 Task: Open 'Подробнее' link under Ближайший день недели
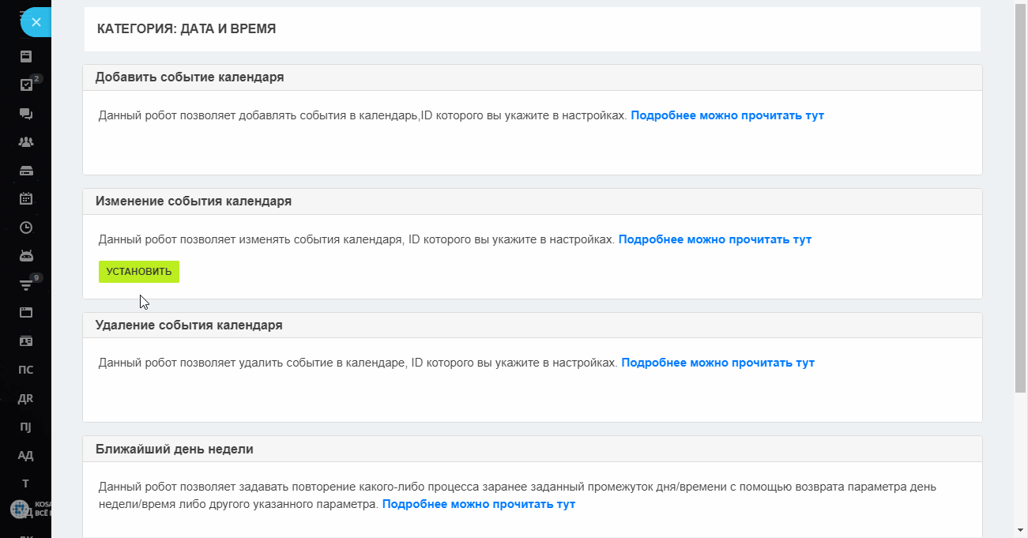pos(479,504)
